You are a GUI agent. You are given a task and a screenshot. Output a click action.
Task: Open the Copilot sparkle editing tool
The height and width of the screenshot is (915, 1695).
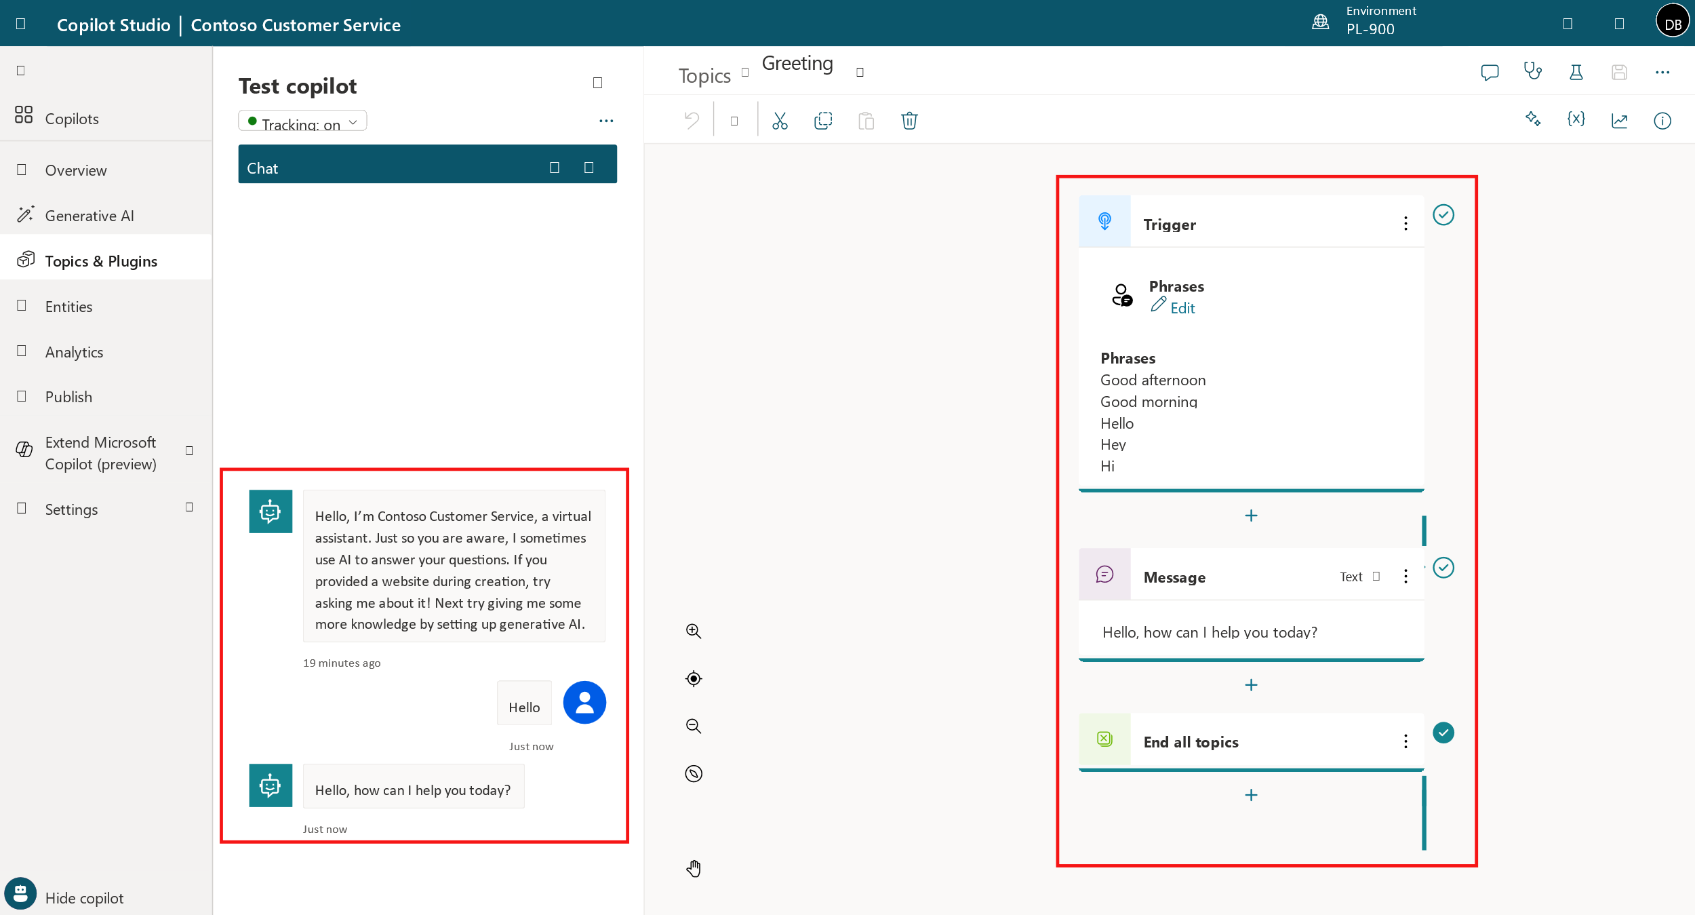click(x=1533, y=120)
